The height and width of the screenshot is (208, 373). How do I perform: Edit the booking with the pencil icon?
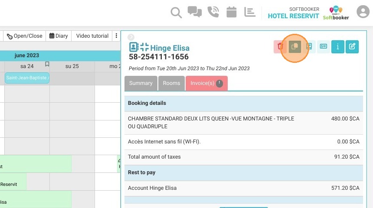coord(352,47)
